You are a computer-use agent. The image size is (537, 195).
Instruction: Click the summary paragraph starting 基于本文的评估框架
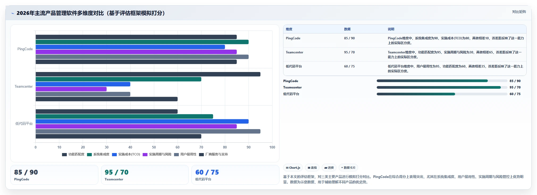tap(403, 179)
